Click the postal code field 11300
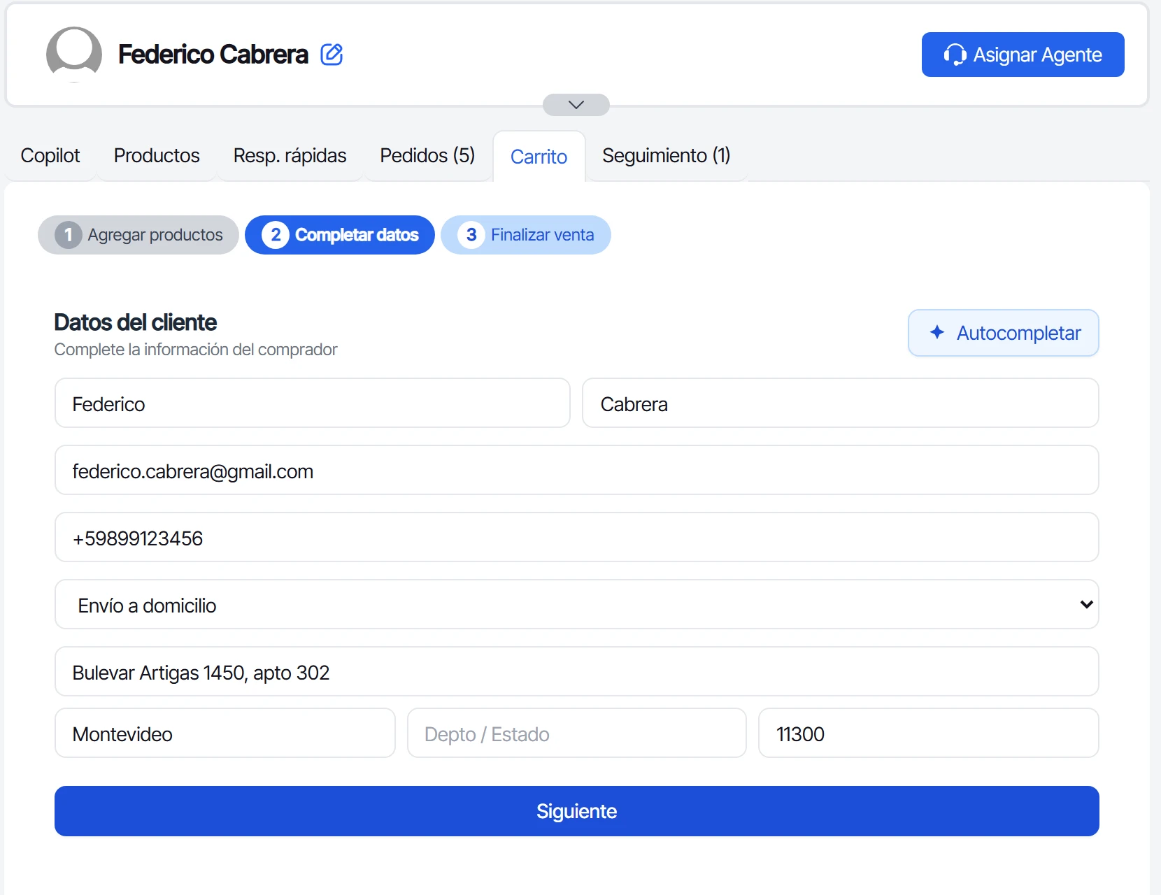The width and height of the screenshot is (1161, 895). point(929,733)
